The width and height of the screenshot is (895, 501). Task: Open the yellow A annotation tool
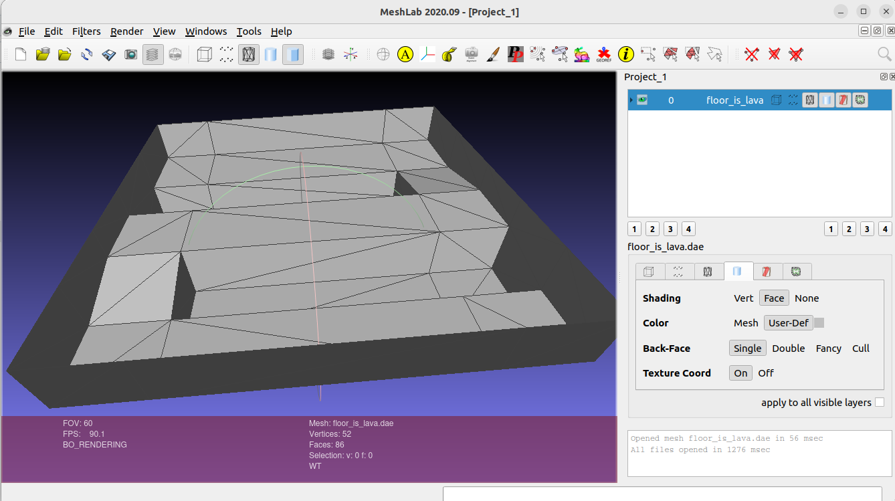pyautogui.click(x=405, y=54)
